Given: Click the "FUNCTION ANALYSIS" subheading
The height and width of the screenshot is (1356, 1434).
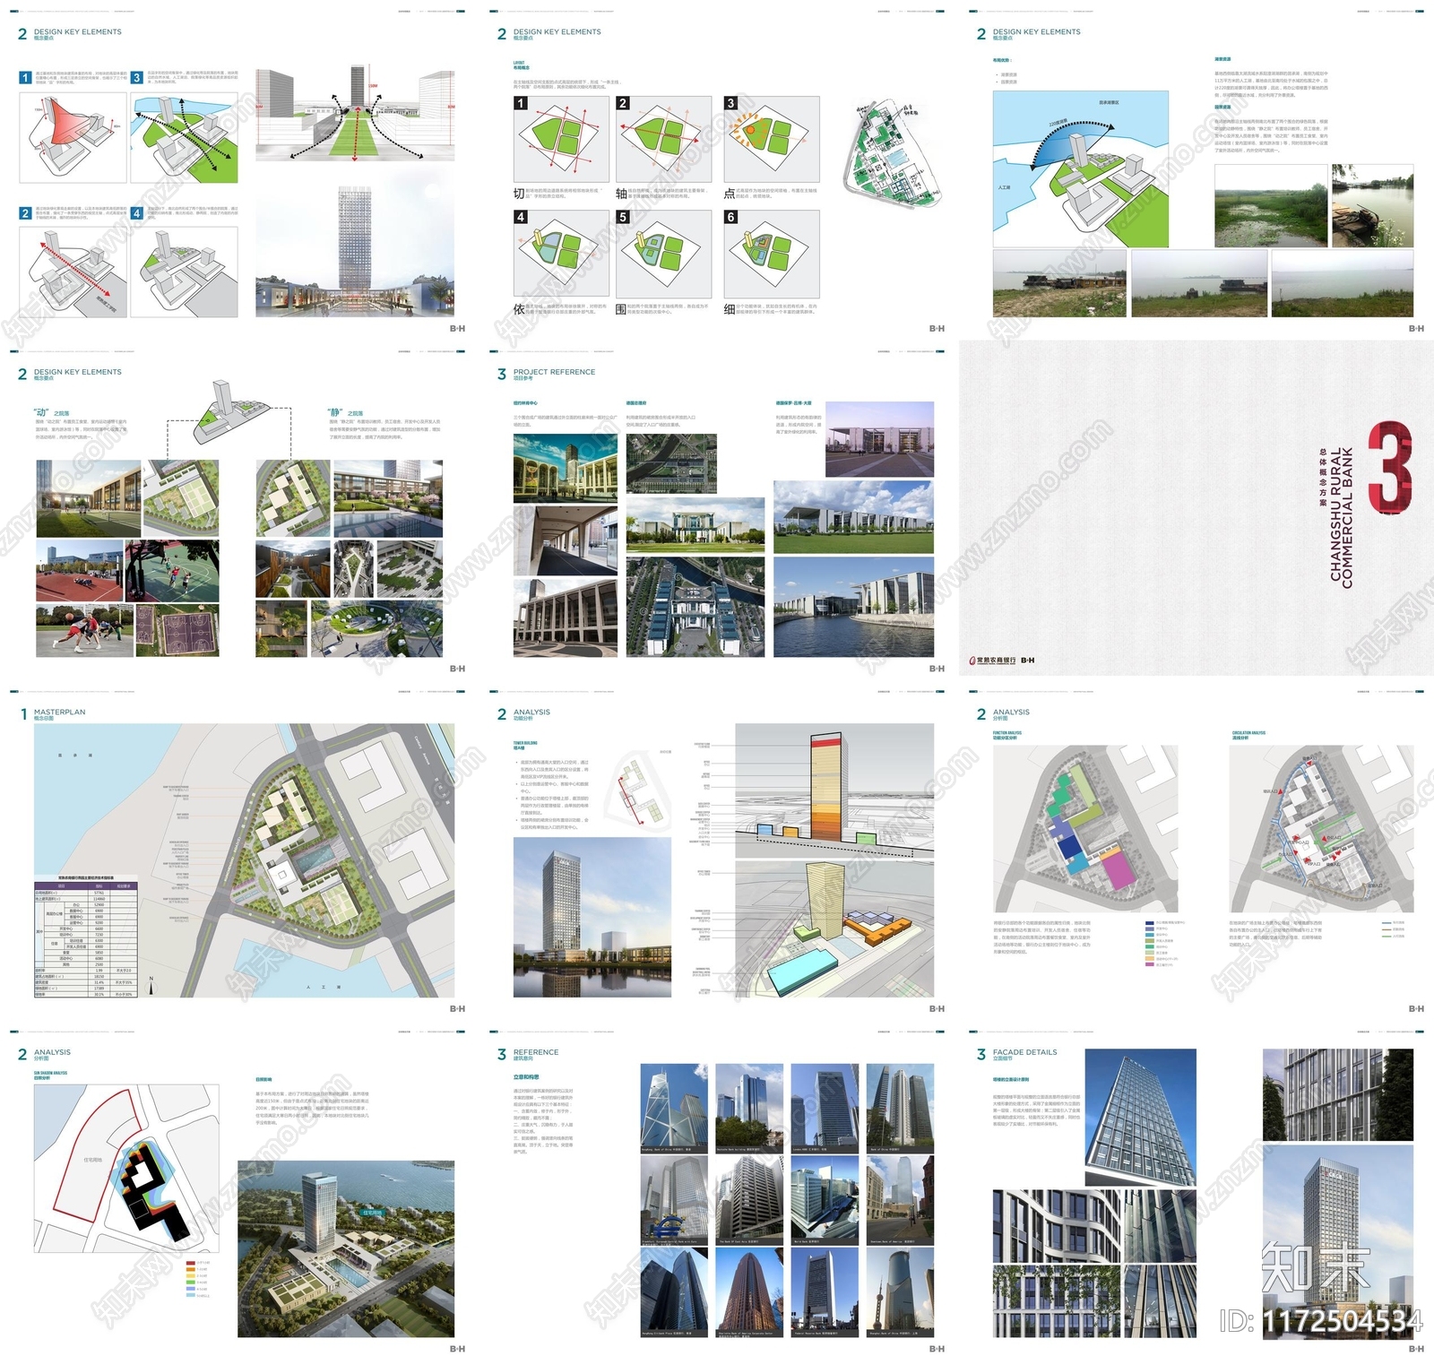Looking at the screenshot, I should pyautogui.click(x=1006, y=733).
